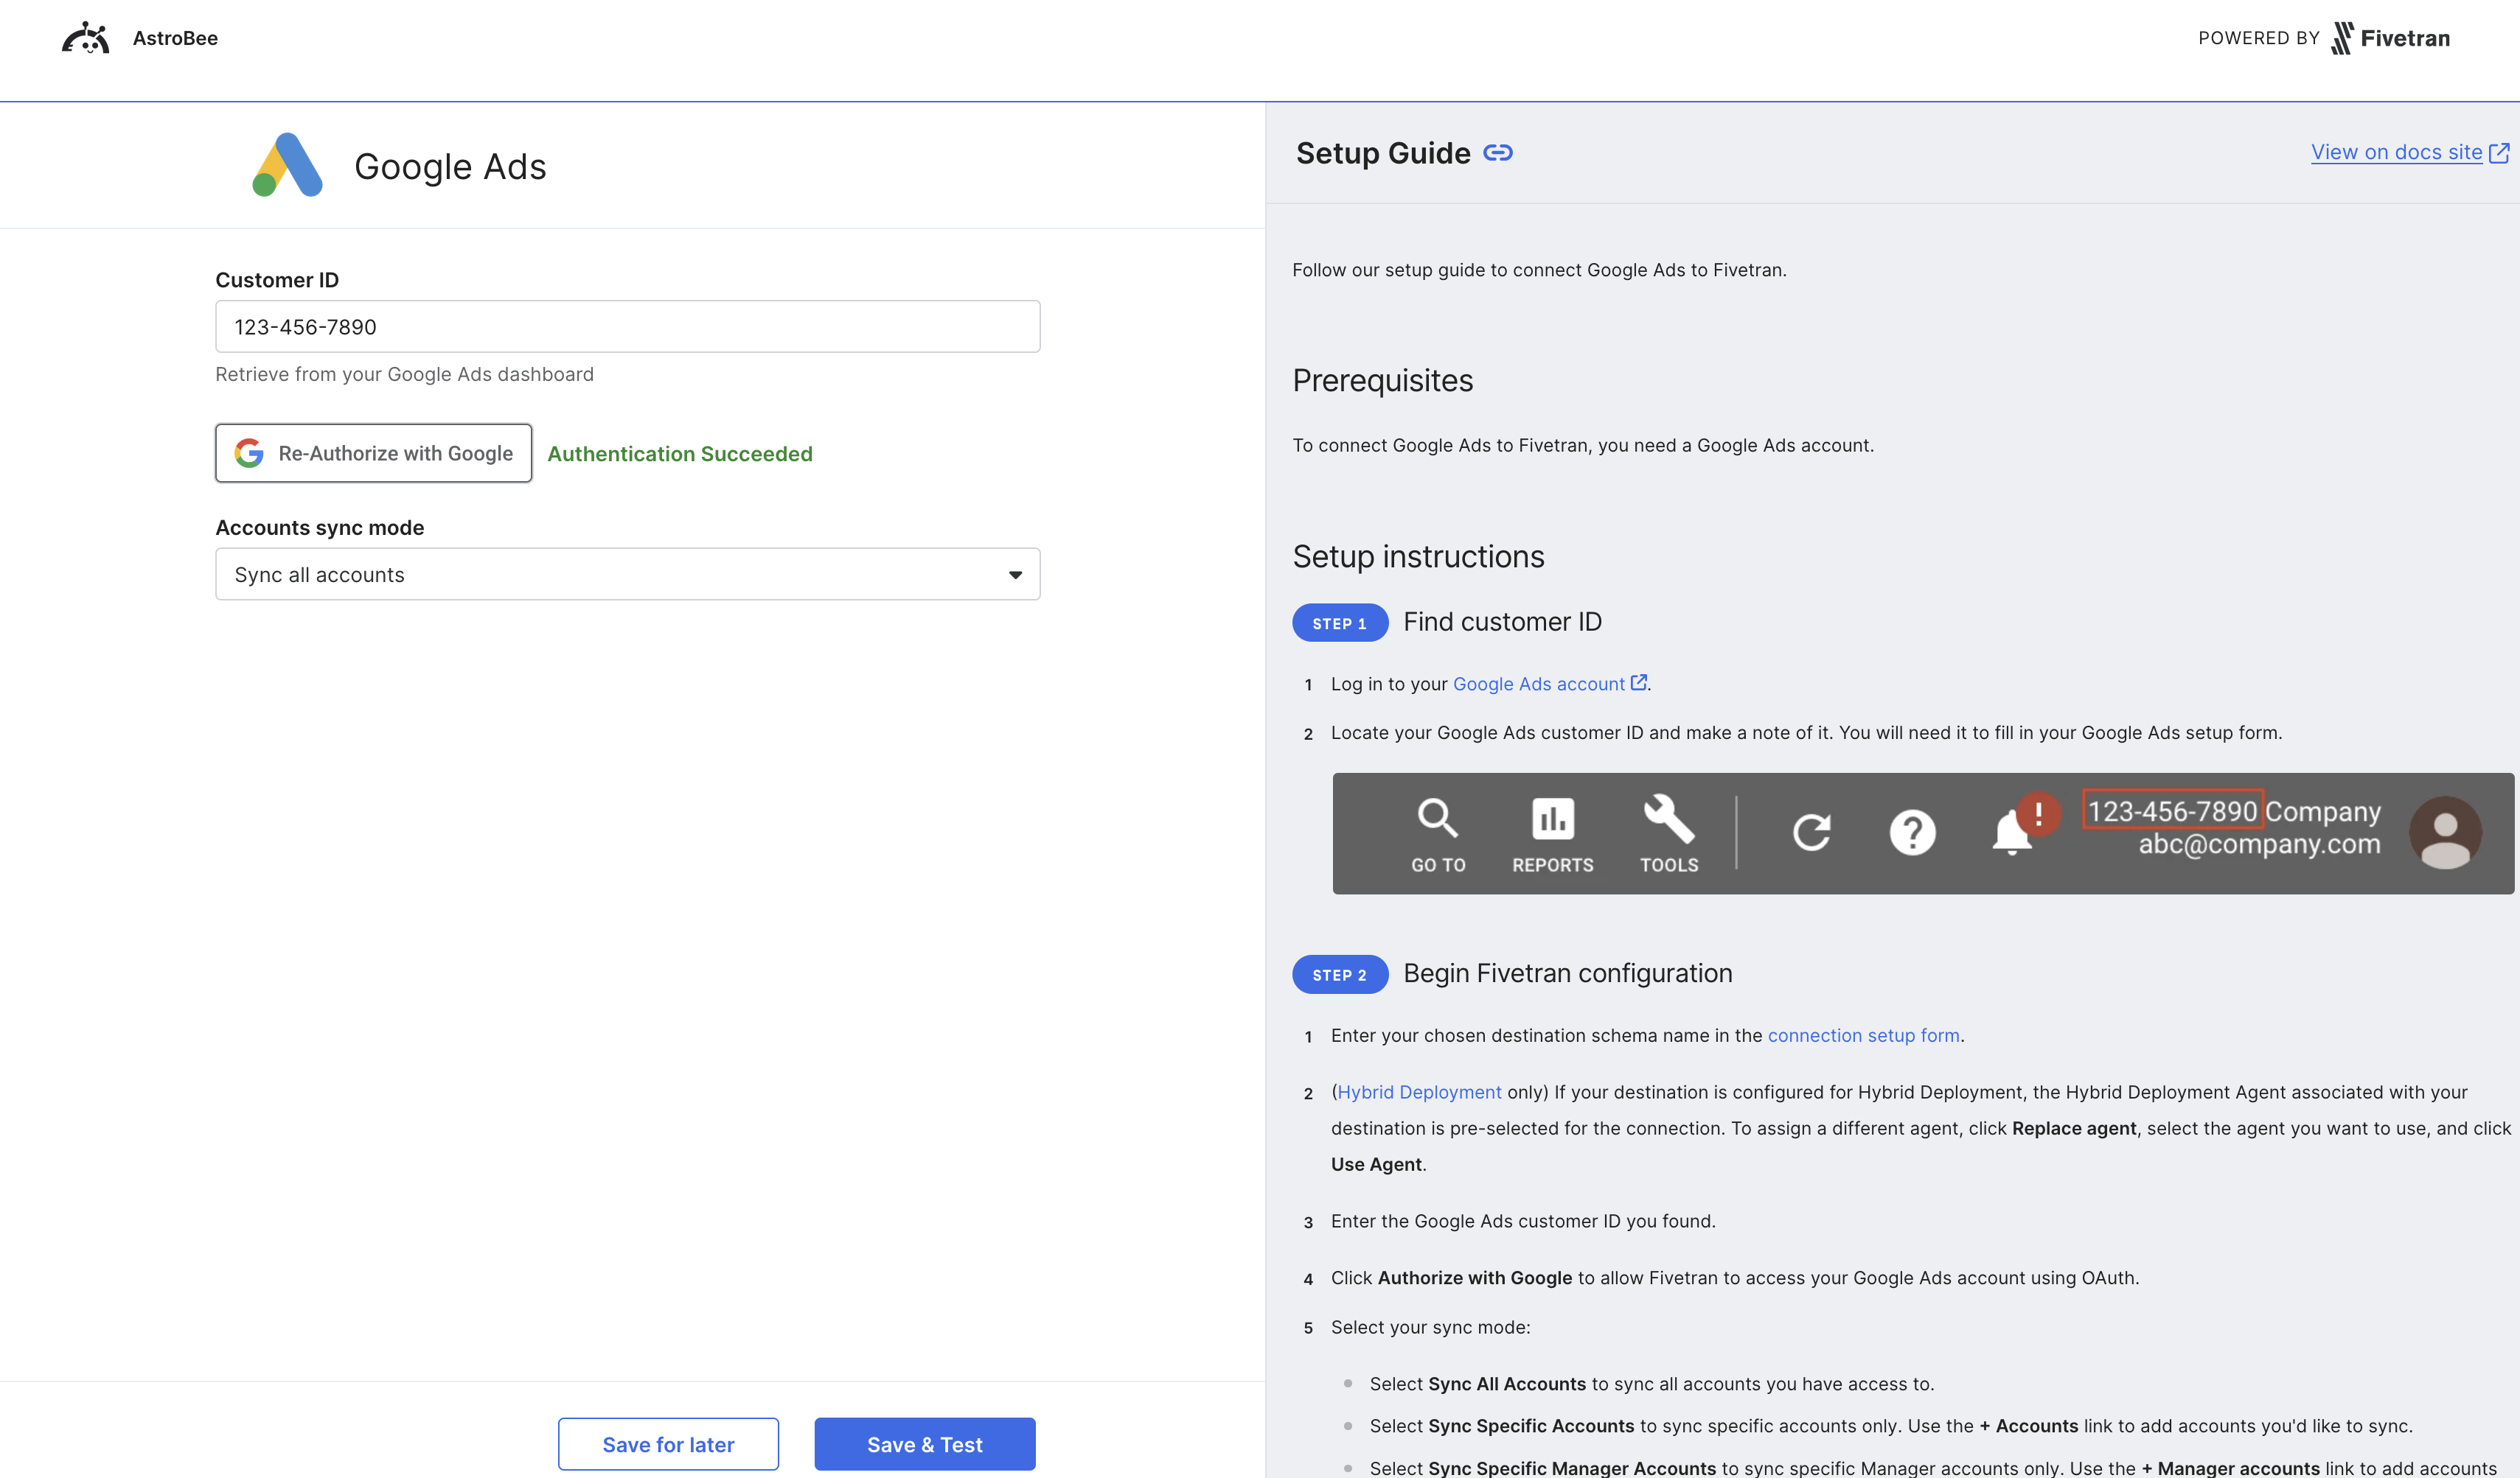The image size is (2520, 1478).
Task: Click the external link icon after Google Ads account
Action: click(x=1638, y=682)
